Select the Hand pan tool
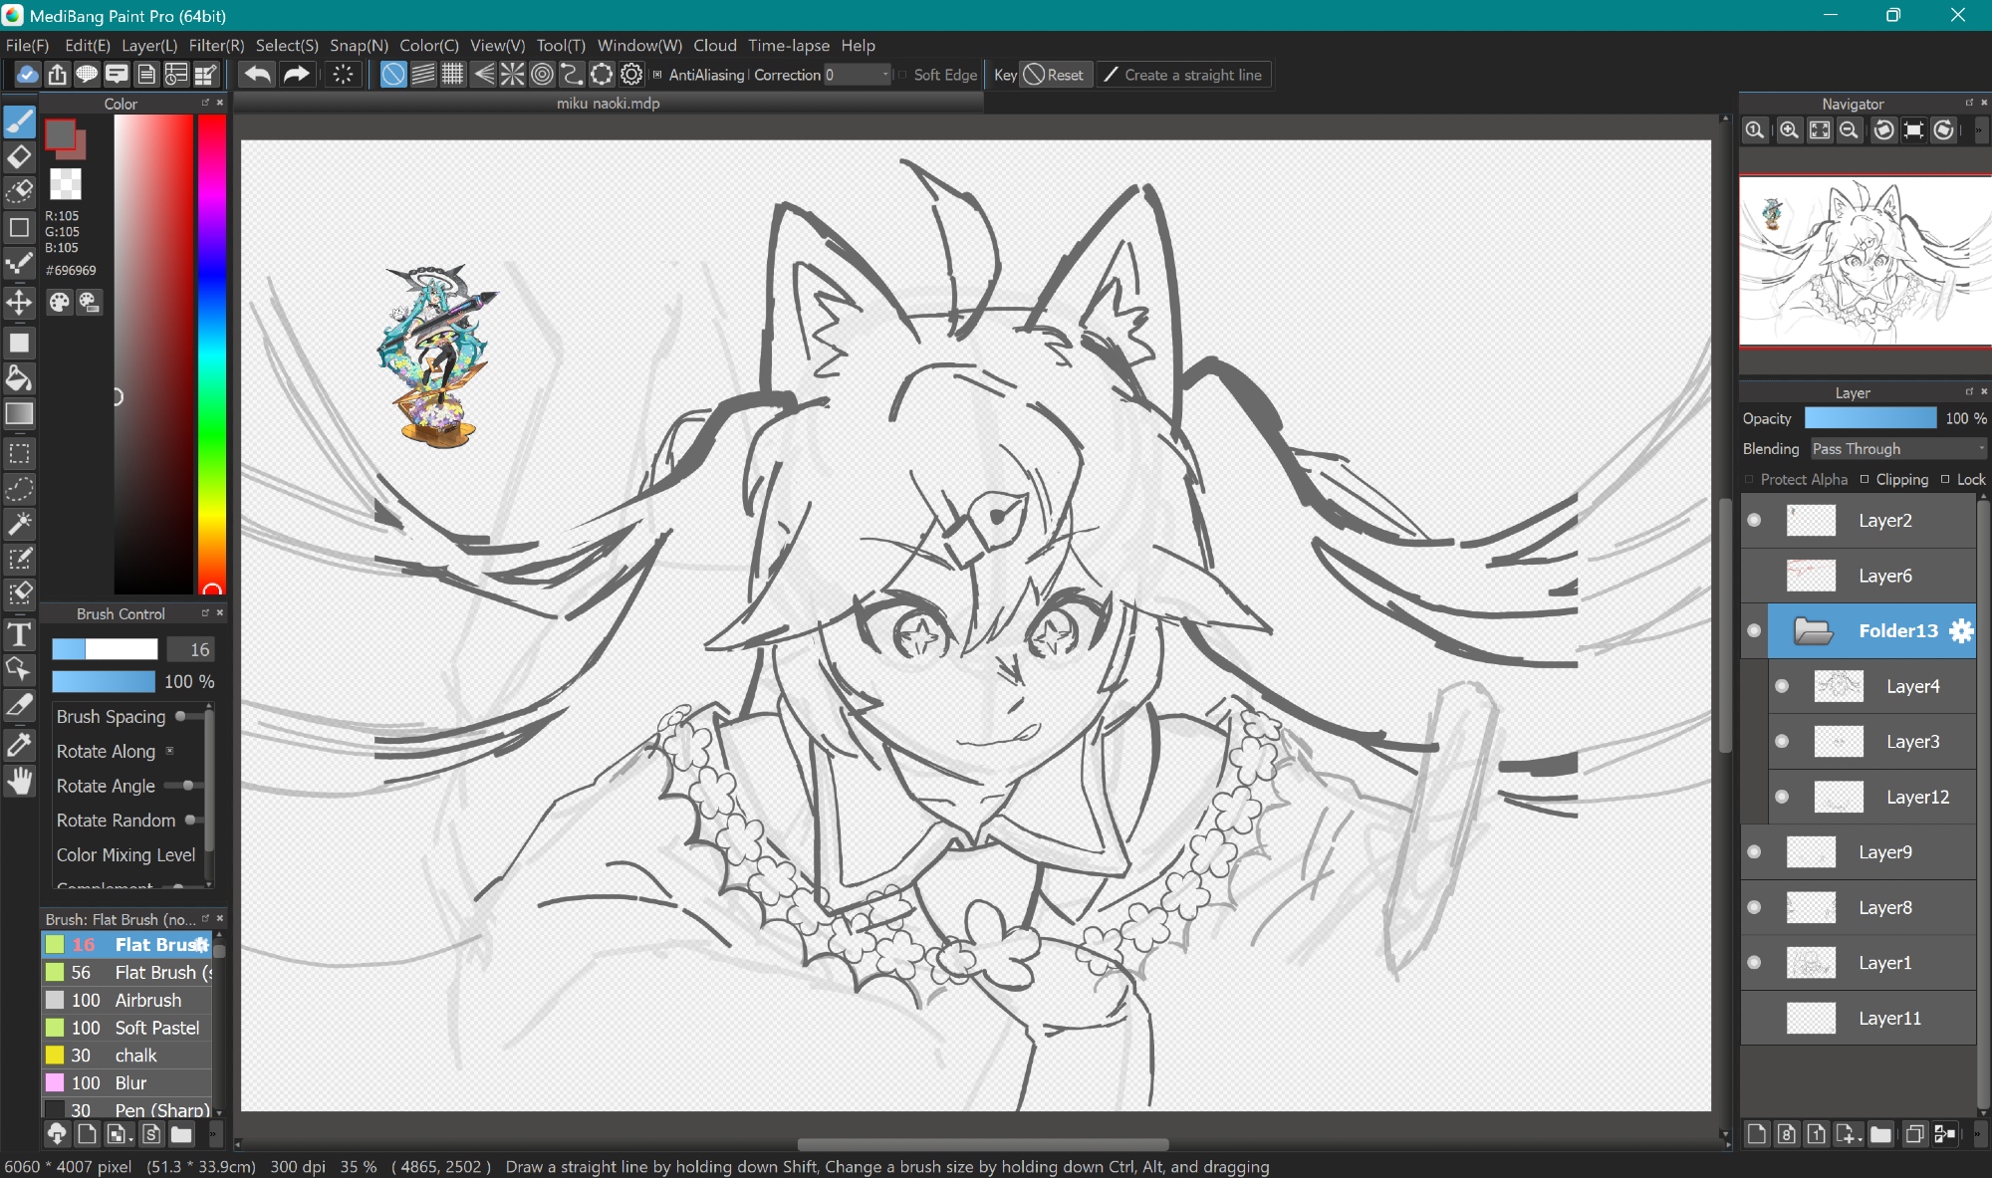This screenshot has height=1178, width=1992. pyautogui.click(x=19, y=783)
